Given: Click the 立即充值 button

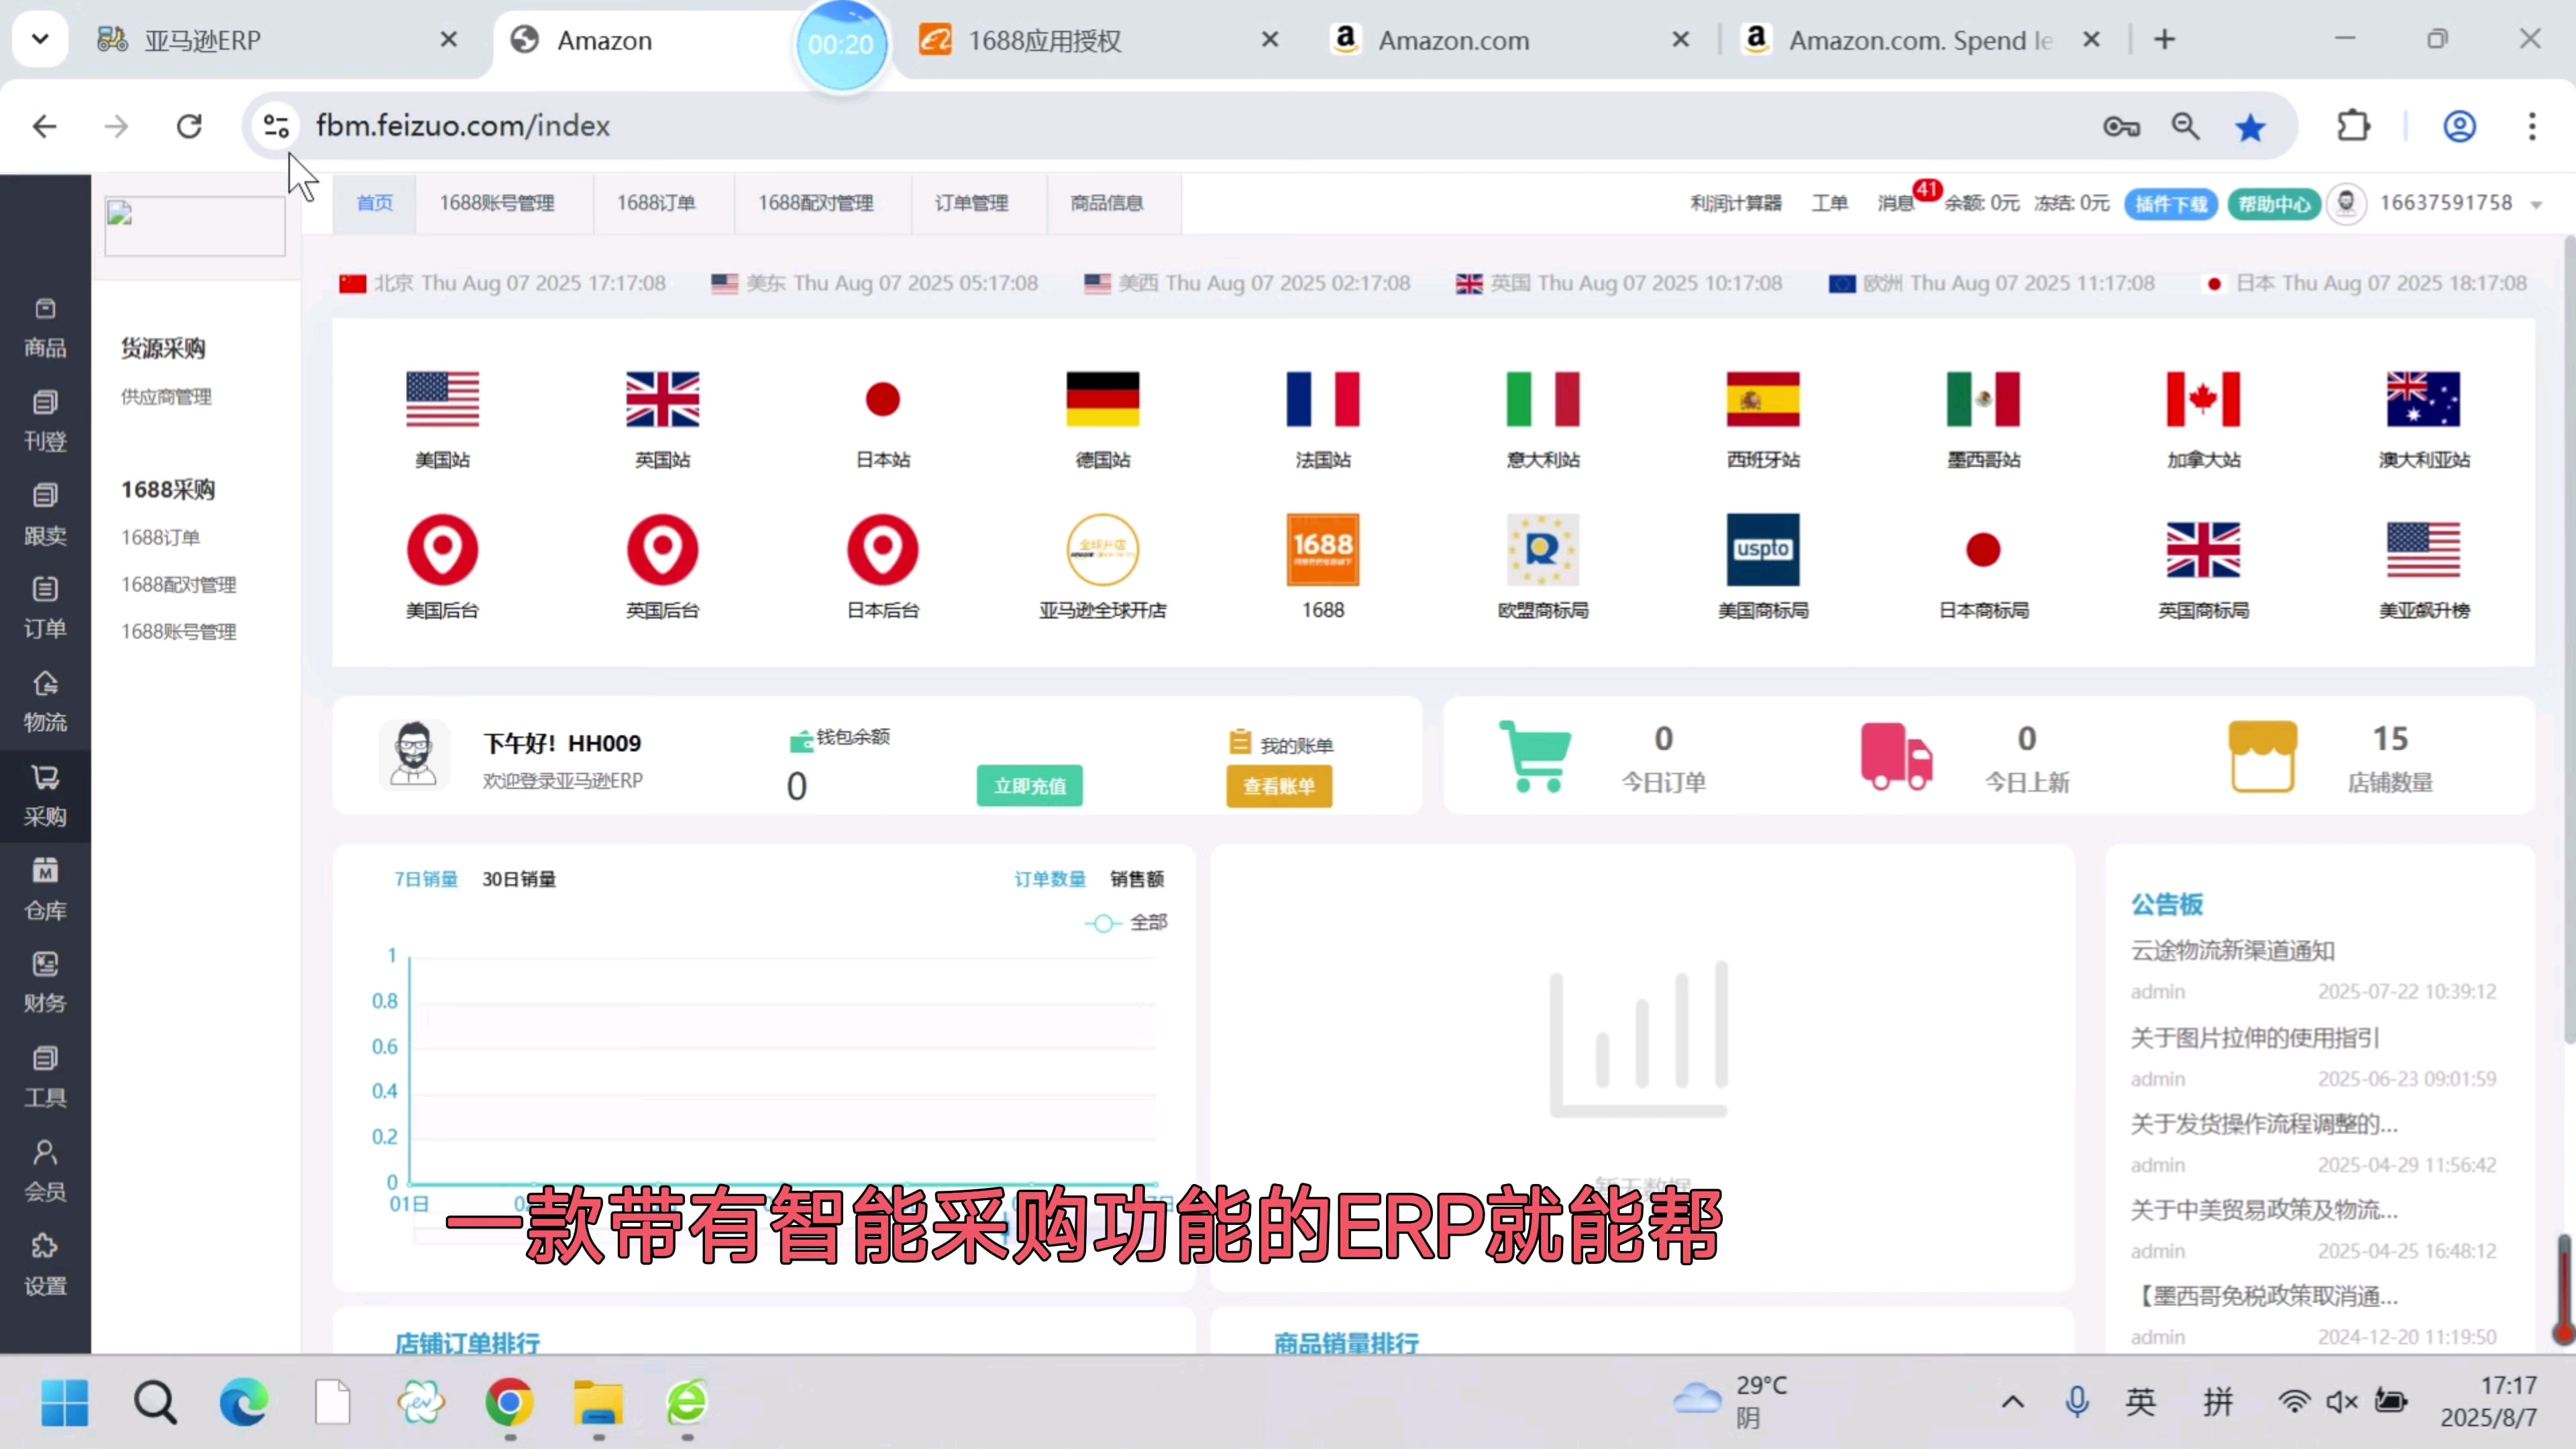Looking at the screenshot, I should point(1030,786).
